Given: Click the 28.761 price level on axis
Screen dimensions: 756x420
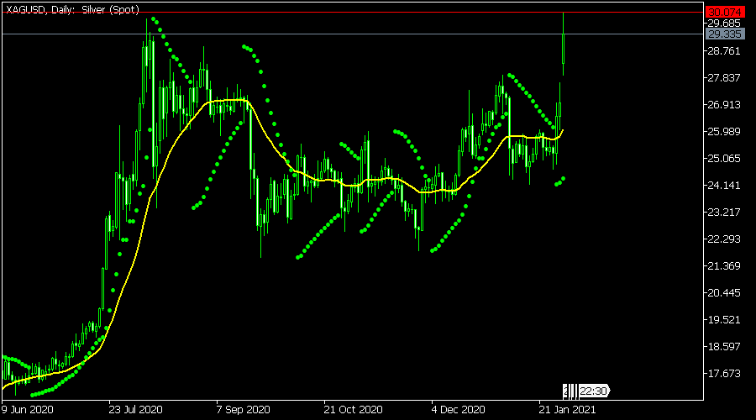Looking at the screenshot, I should pos(724,51).
